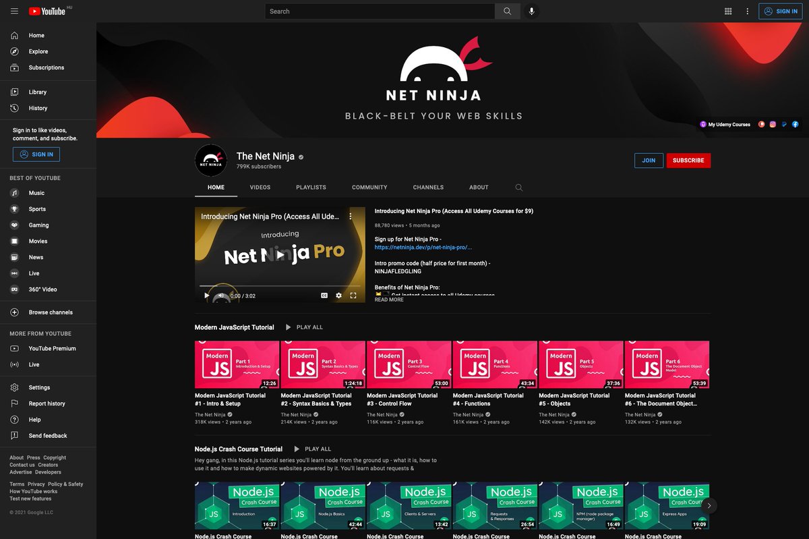Open Modern JavaScript Tutorial #2 title link
Viewport: 809px width, 539px height.
[316, 400]
